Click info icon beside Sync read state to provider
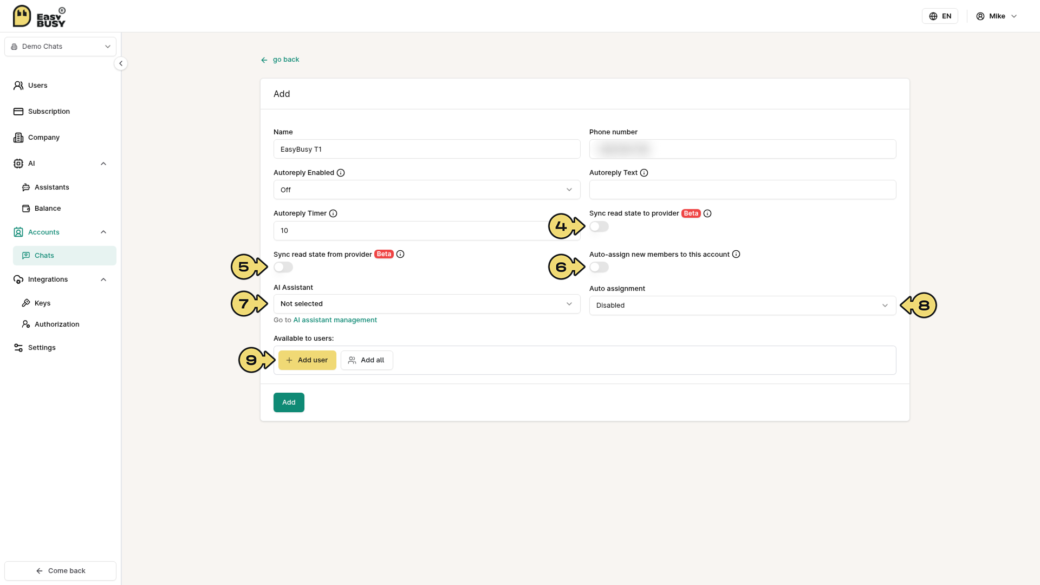 tap(707, 213)
